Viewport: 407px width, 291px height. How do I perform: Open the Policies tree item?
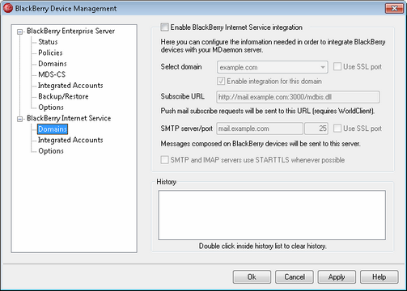[x=50, y=53]
